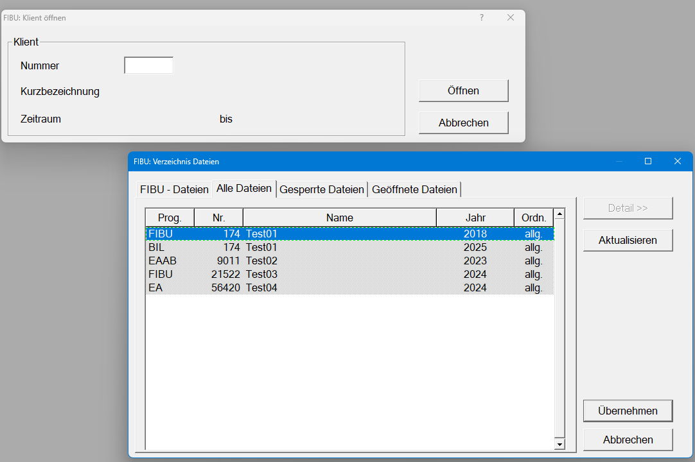Close the Verzeichnis Dateien dialog
Screen dimensions: 695x462
point(677,162)
